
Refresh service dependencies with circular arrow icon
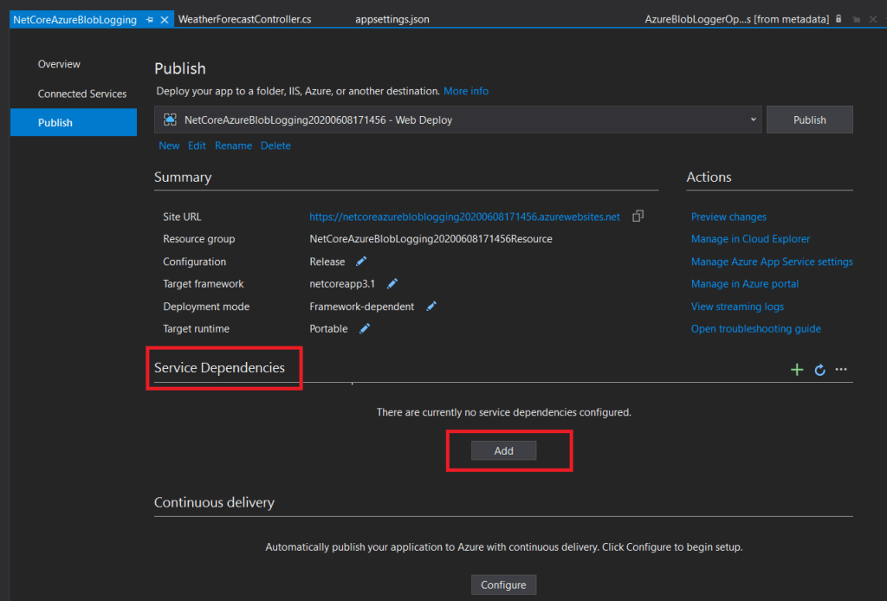(819, 370)
